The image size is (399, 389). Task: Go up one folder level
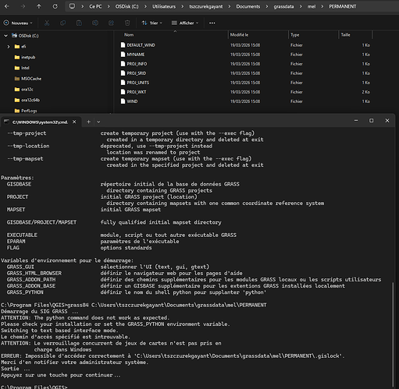tap(39, 6)
